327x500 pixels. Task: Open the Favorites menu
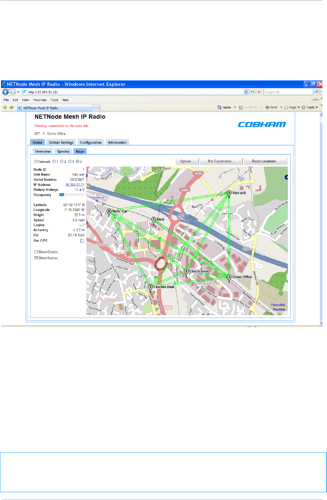click(40, 100)
